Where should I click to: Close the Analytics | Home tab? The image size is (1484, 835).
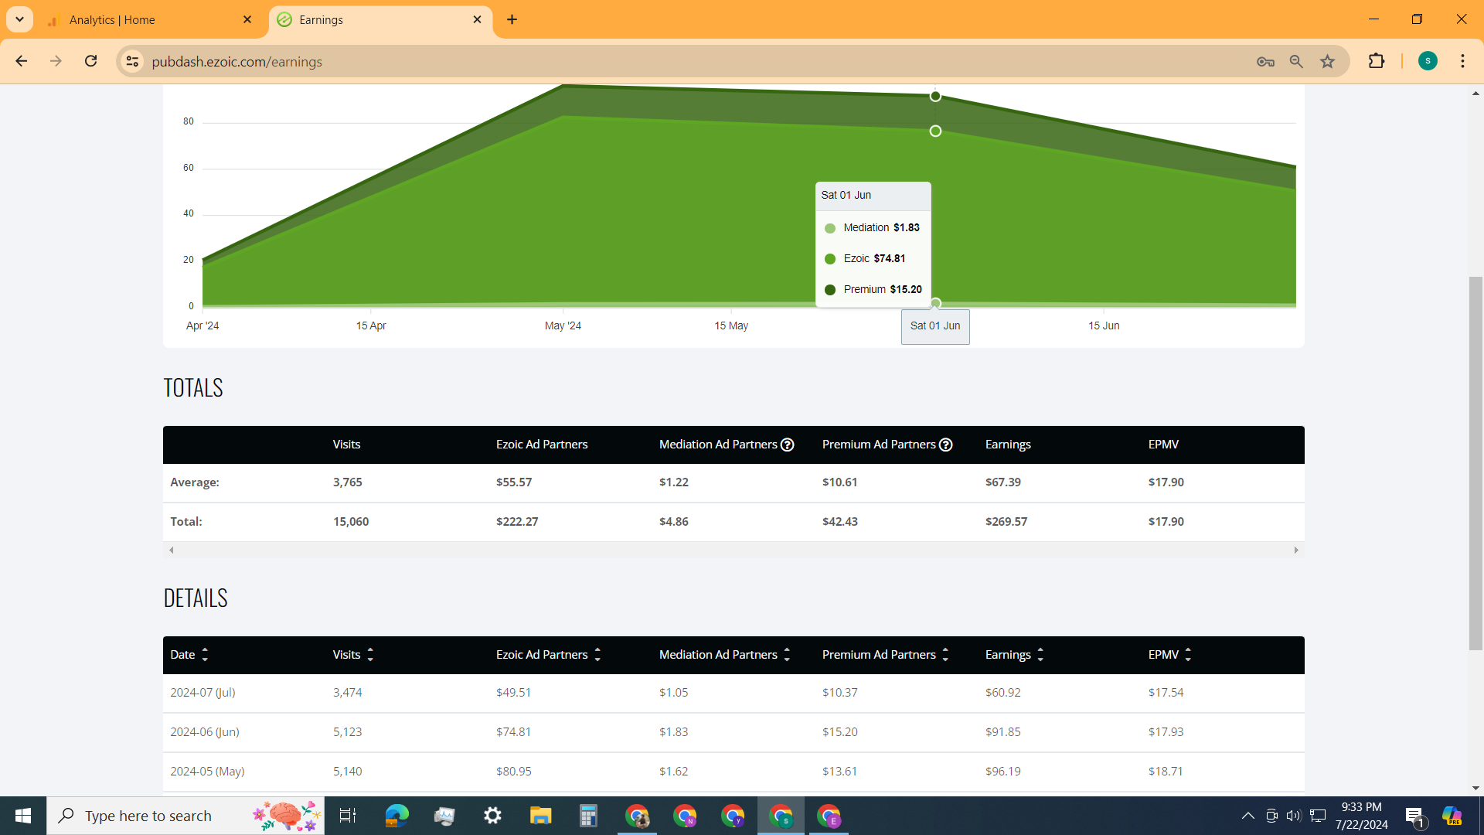[x=247, y=20]
